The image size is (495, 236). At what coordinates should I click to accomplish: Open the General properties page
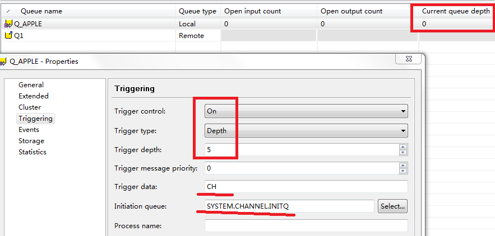click(x=31, y=85)
